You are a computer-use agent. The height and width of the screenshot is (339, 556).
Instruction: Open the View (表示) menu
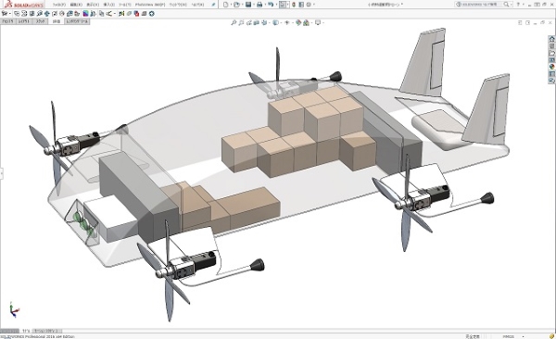(93, 5)
